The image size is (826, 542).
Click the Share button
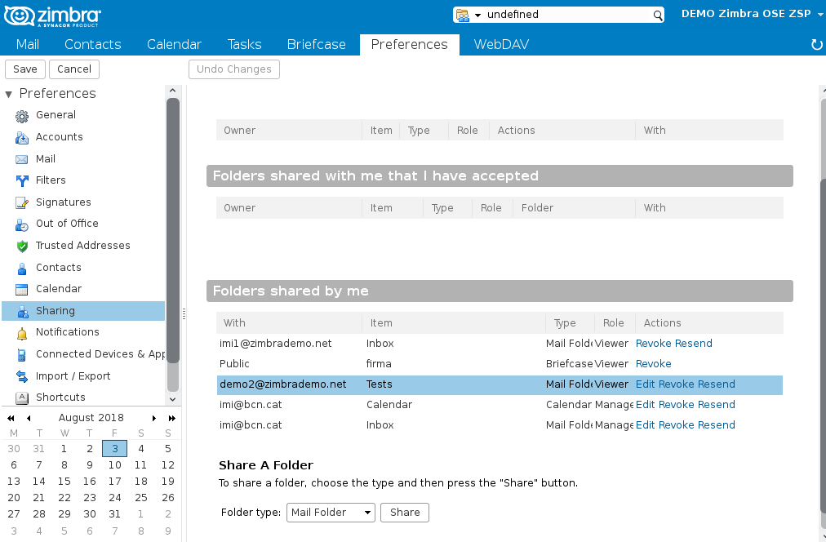[405, 513]
